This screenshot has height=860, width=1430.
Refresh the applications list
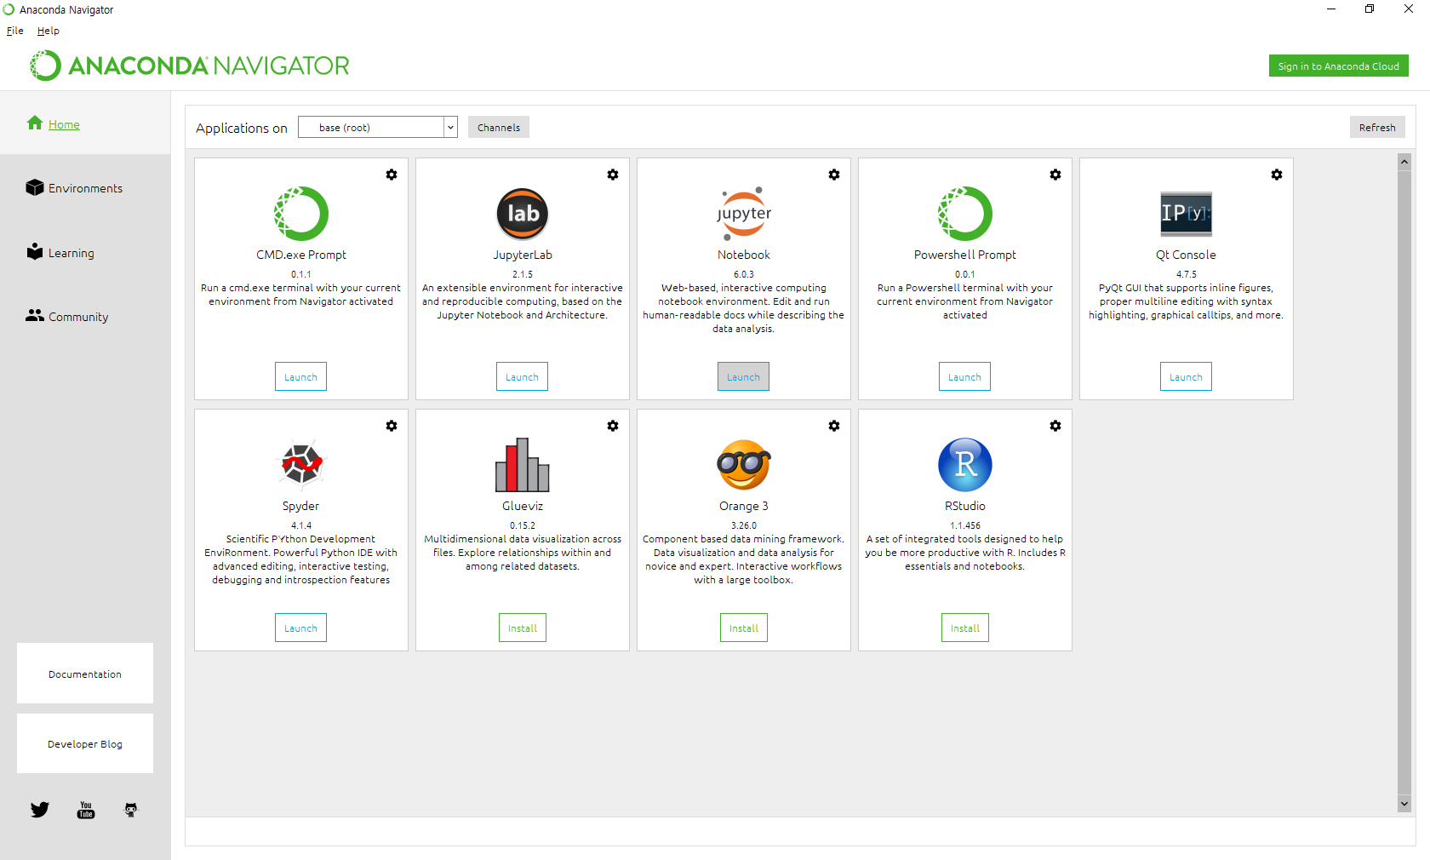[1377, 127]
